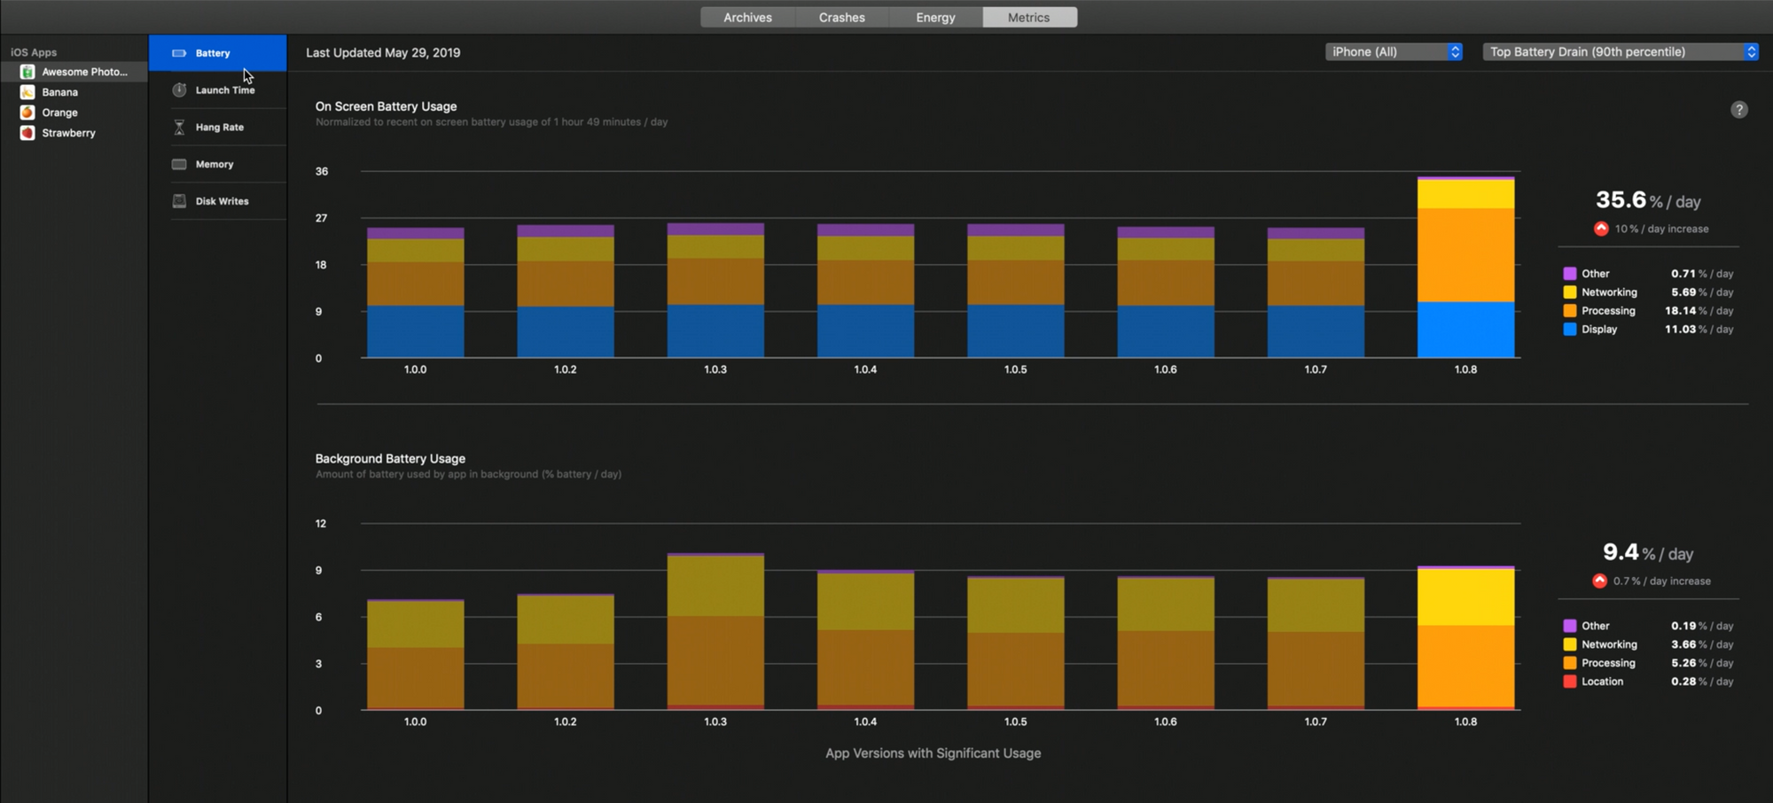Click the red increase arrow beside 10 % / day

click(x=1601, y=229)
